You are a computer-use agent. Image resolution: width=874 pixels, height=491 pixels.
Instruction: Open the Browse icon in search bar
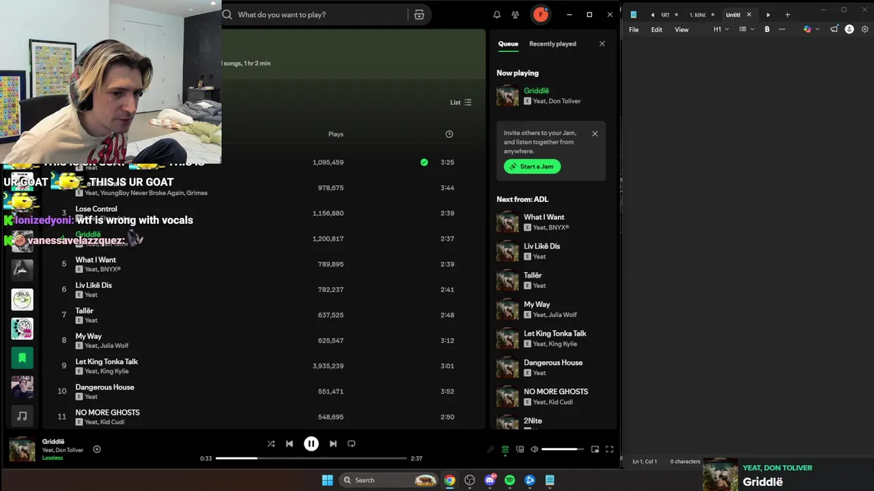tap(419, 14)
